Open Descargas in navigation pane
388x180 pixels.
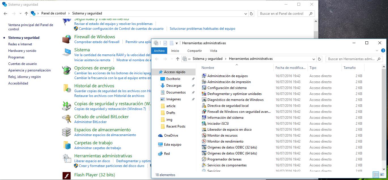tap(174, 86)
